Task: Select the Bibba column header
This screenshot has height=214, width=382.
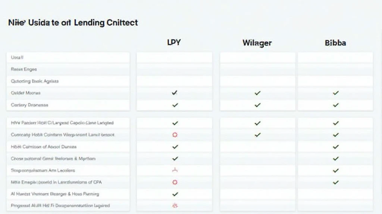Action: coord(335,43)
